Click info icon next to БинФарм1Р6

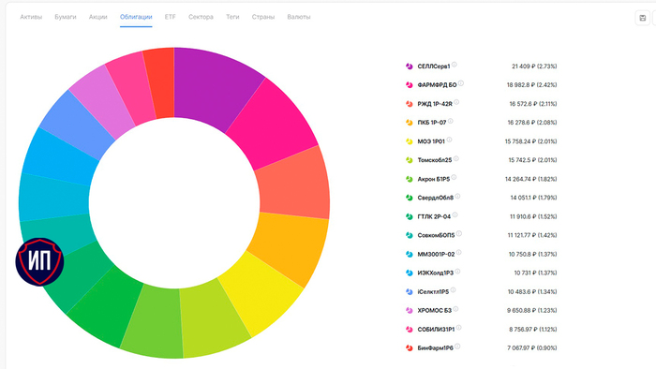(x=457, y=347)
